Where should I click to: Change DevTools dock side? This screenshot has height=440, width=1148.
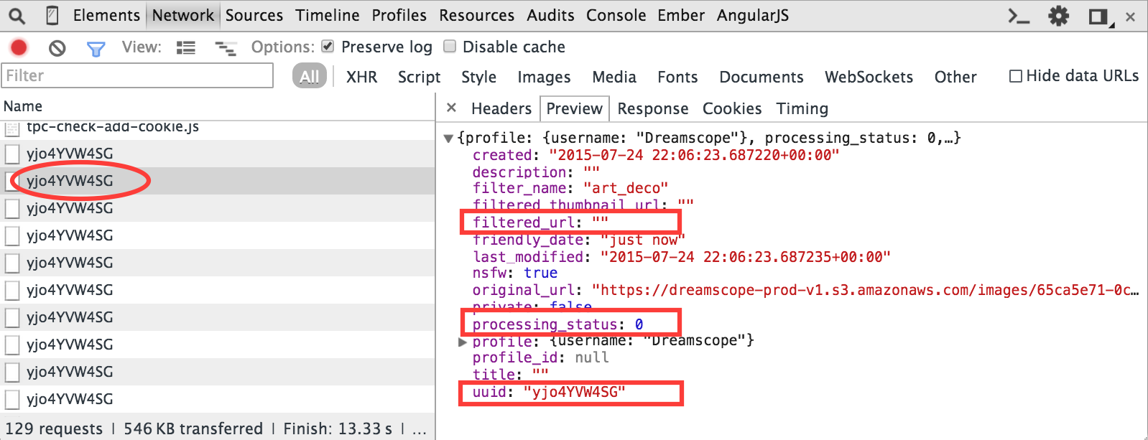click(x=1098, y=17)
